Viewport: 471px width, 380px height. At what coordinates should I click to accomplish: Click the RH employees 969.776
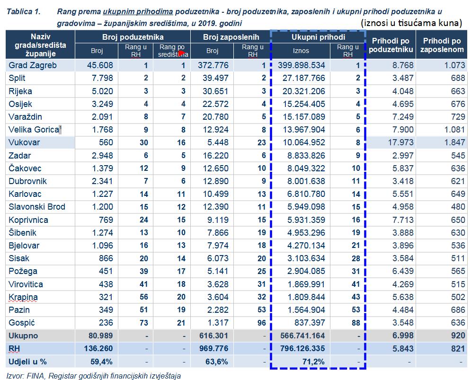pyautogui.click(x=213, y=348)
